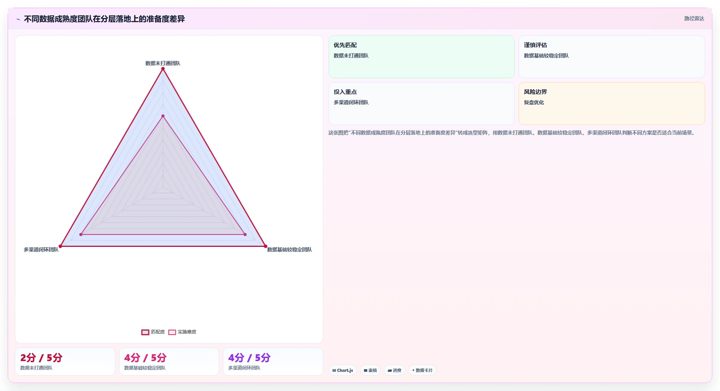Viewport: 720px width, 391px height.
Task: Click the 路径雷达 label in header
Action: 694,18
